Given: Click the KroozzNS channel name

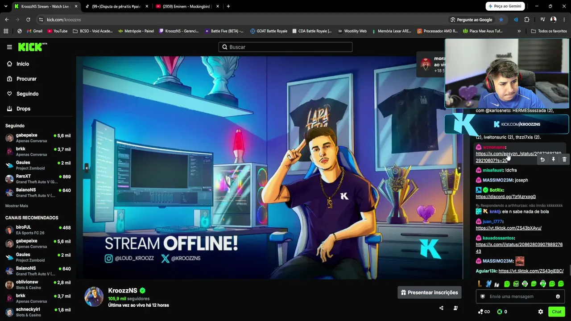Looking at the screenshot, I should coord(122,290).
